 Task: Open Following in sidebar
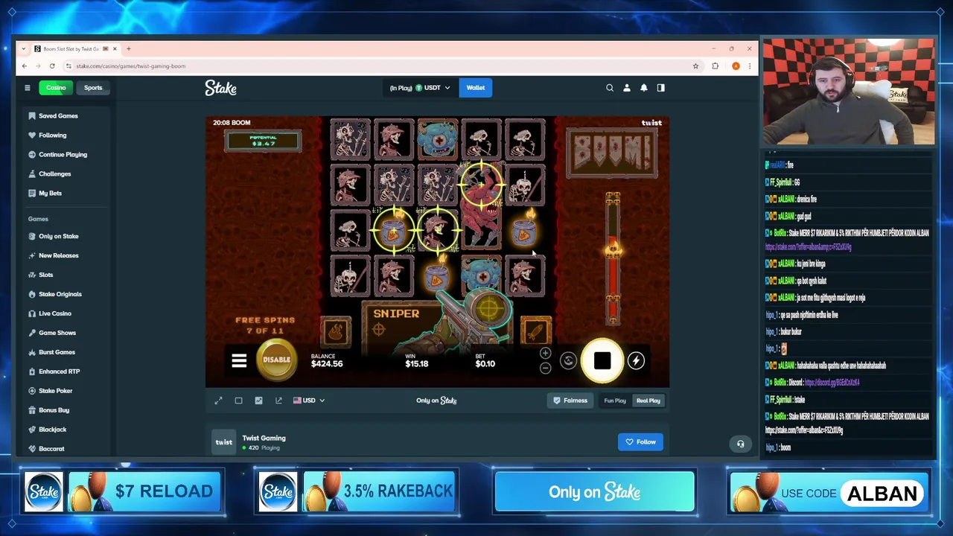pyautogui.click(x=52, y=135)
